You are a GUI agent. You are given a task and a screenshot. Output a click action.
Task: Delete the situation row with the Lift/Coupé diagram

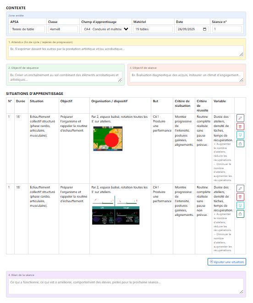click(x=240, y=197)
